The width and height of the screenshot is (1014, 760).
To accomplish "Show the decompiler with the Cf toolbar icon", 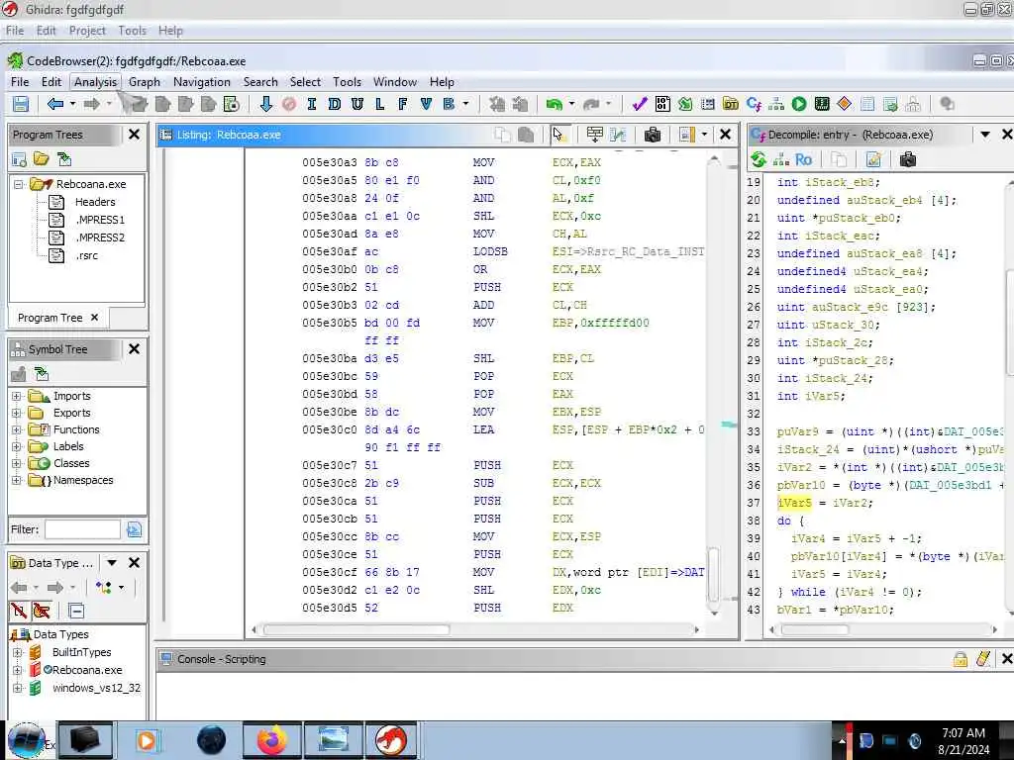I will tap(754, 104).
